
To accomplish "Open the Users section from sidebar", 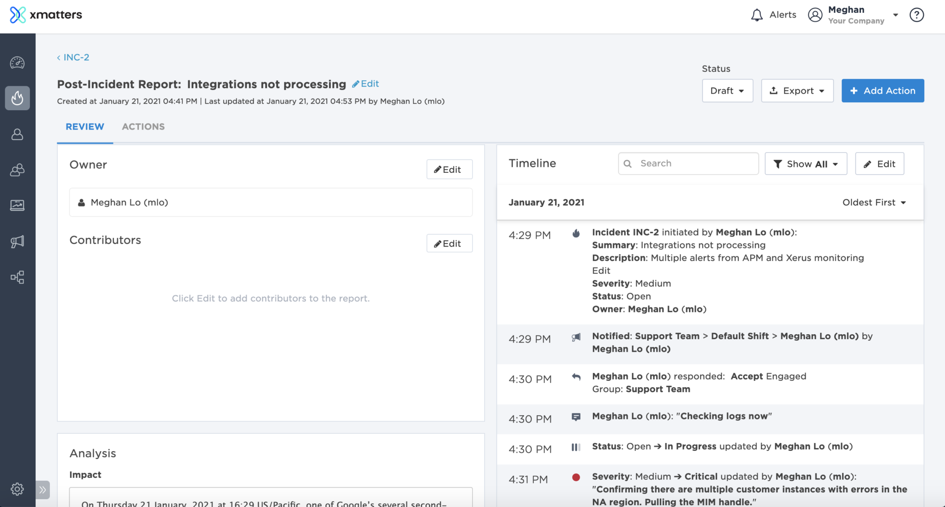I will tap(17, 134).
